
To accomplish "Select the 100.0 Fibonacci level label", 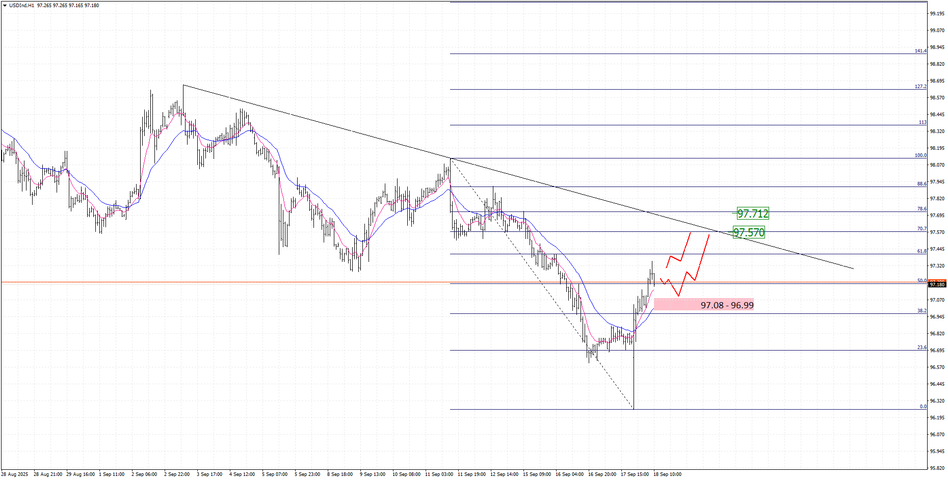I will (x=920, y=155).
